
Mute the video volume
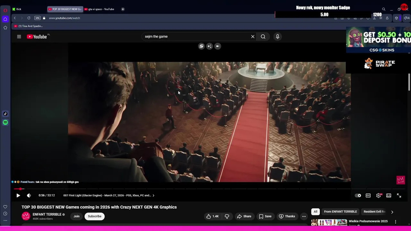click(x=29, y=195)
